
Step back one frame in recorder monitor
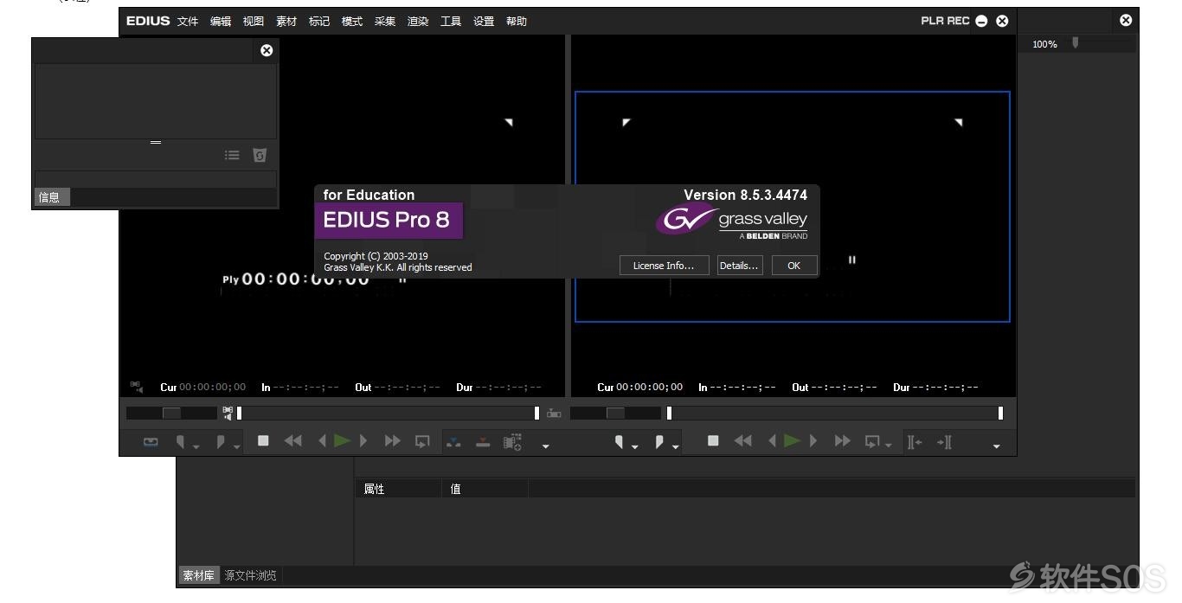(x=772, y=441)
